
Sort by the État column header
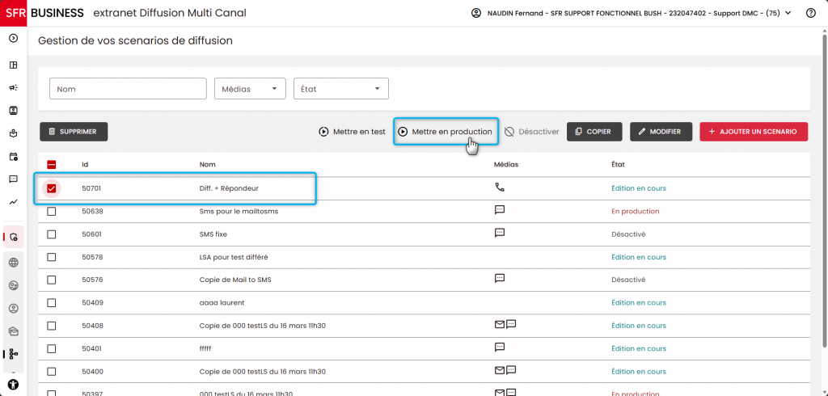(x=618, y=165)
